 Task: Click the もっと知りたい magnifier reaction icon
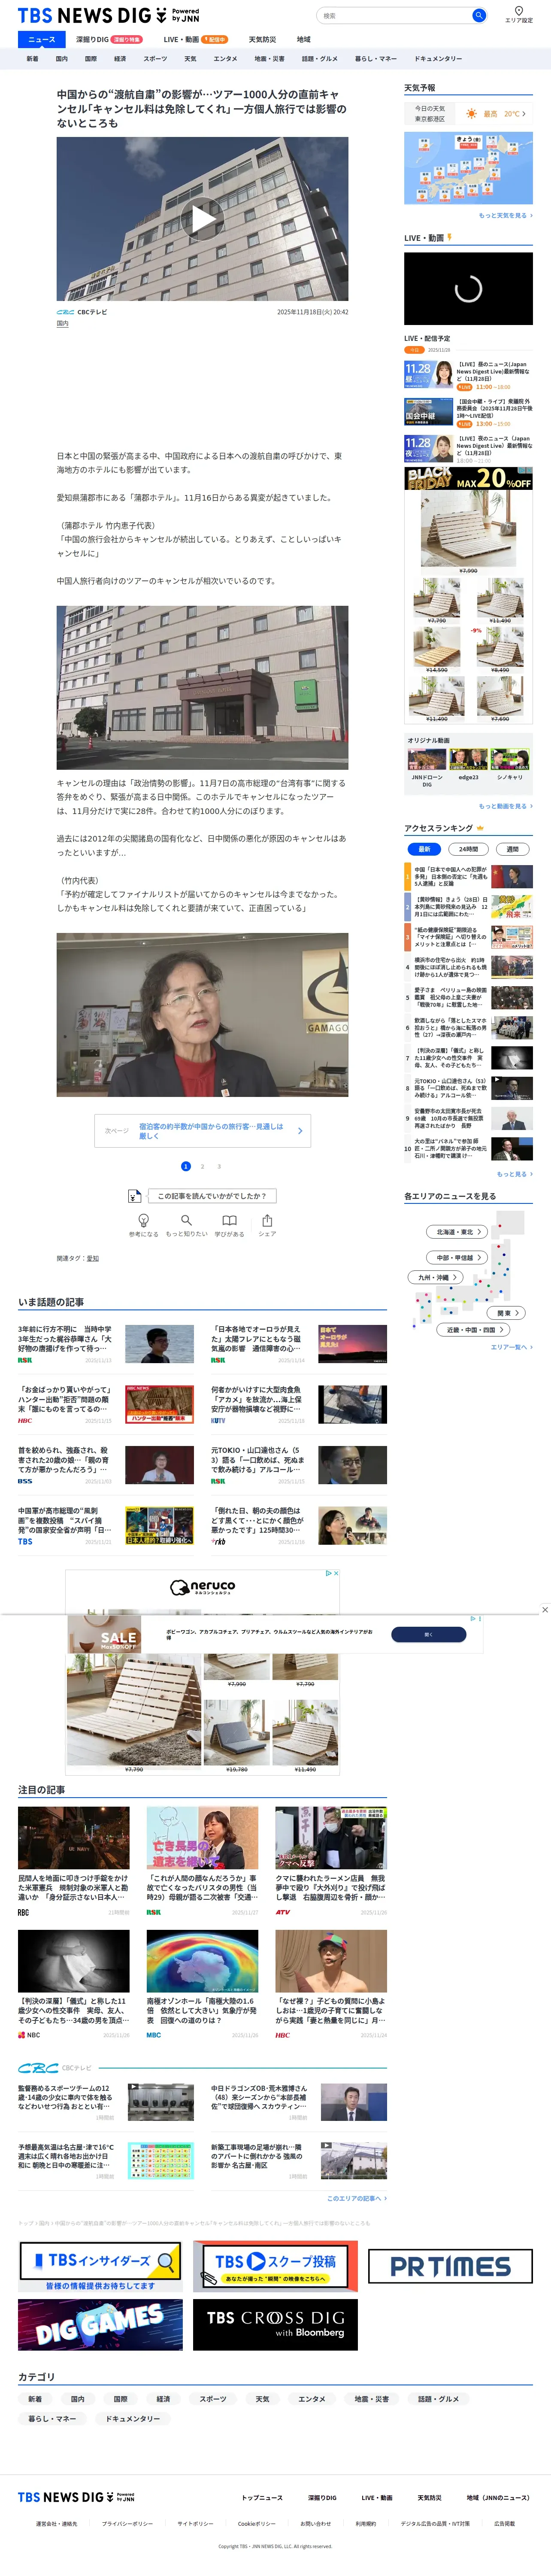click(186, 1220)
